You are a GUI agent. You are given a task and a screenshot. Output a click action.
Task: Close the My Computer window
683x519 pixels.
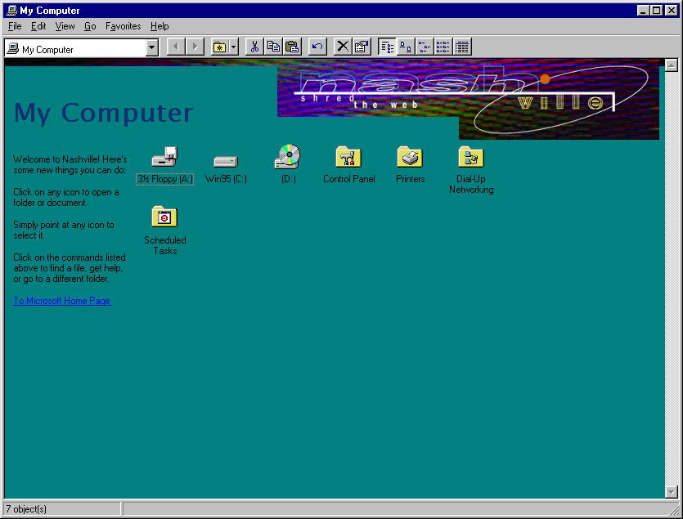(x=672, y=10)
